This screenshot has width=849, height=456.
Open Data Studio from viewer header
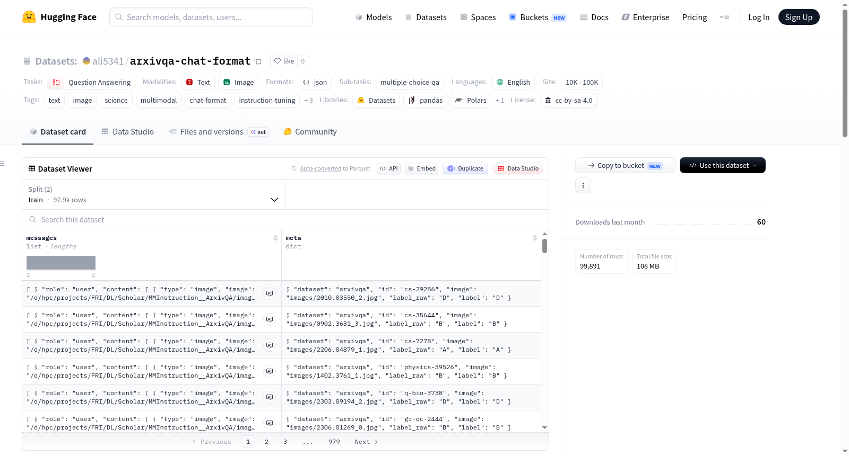click(518, 168)
